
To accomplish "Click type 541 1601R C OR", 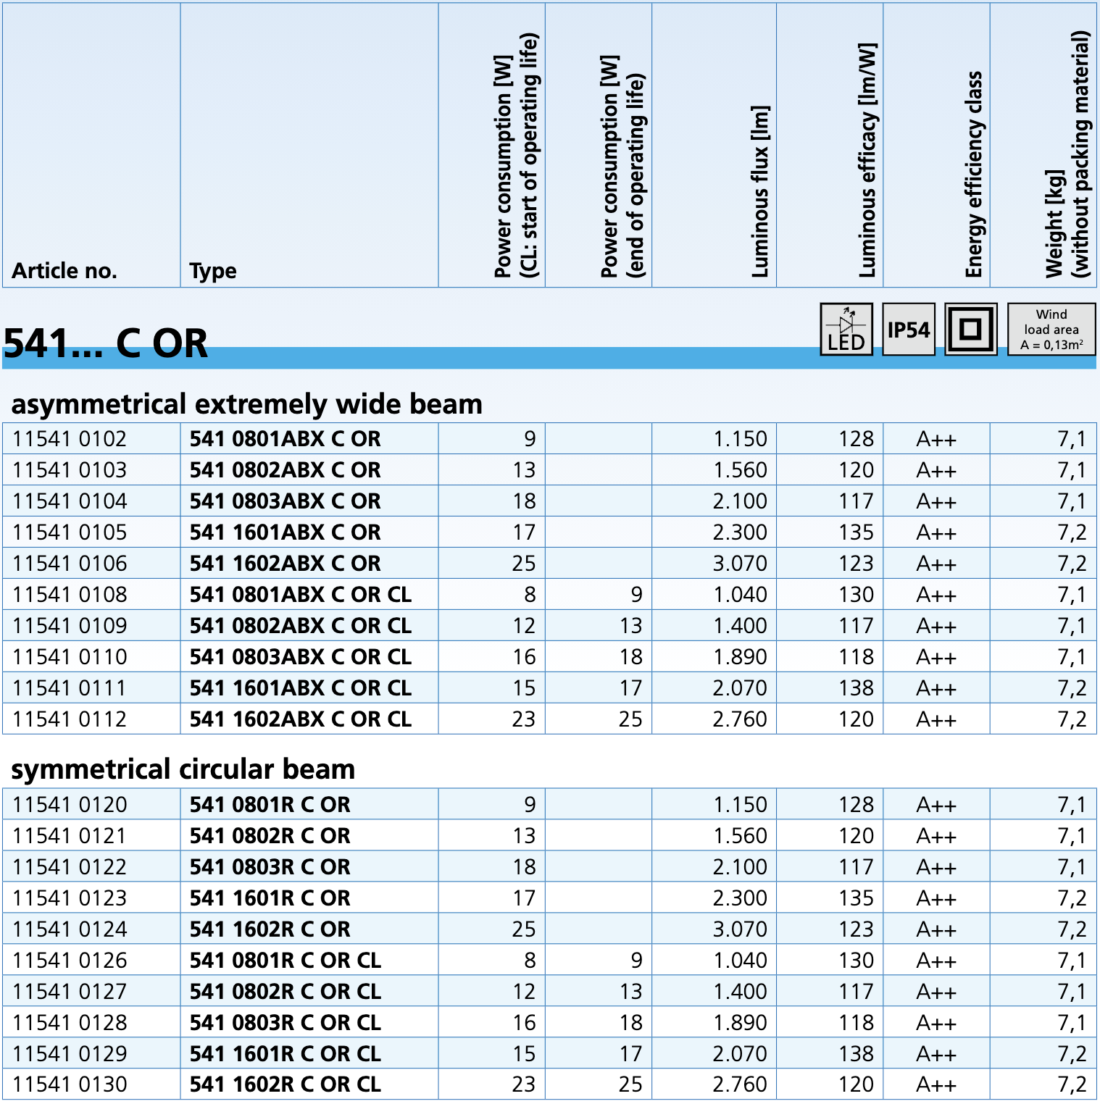I will point(270,898).
